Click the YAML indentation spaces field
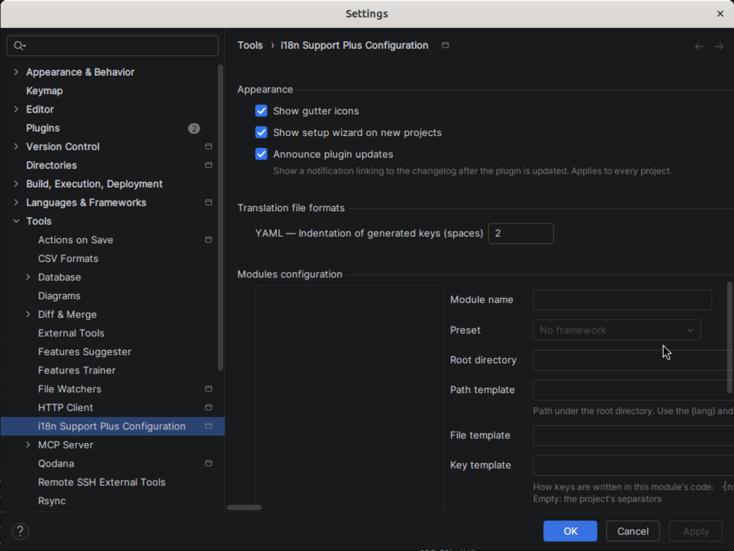The image size is (734, 551). 521,234
